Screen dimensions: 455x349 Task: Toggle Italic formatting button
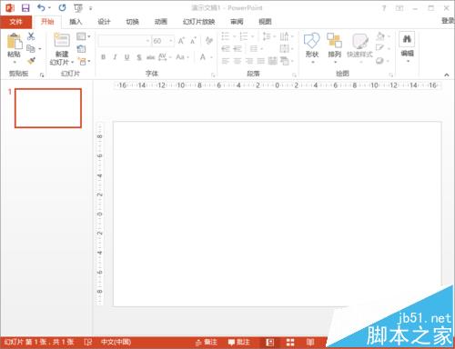[x=115, y=57]
